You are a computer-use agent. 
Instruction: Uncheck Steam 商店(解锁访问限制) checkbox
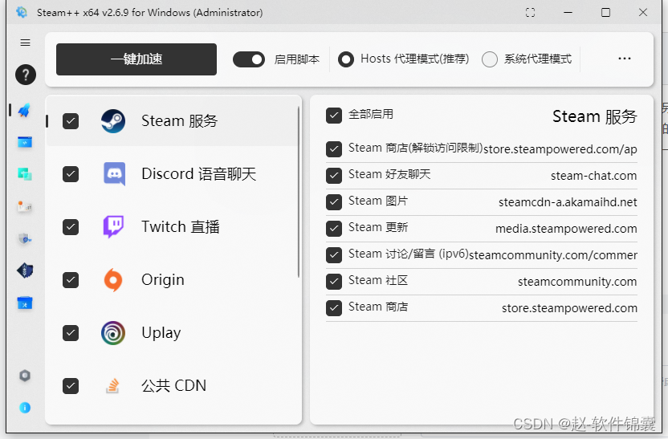[x=333, y=149]
